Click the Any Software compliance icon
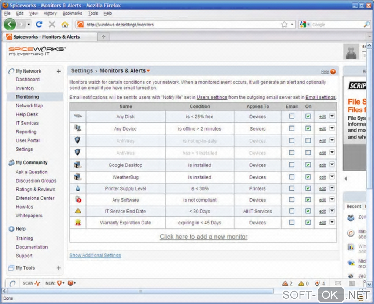The height and width of the screenshot is (304, 374). [78, 199]
